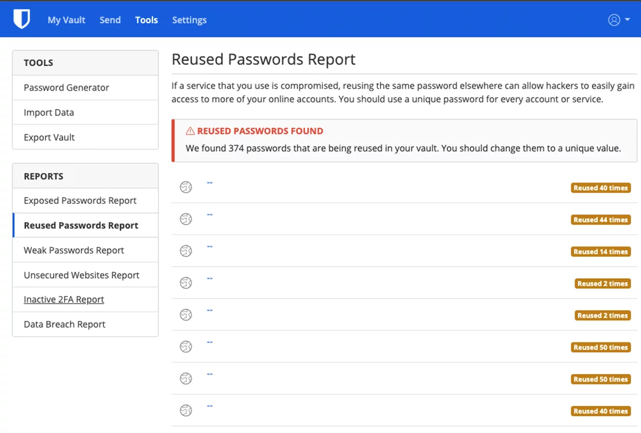Viewport: 641px width, 433px height.
Task: Click the globe icon beside the fourth item
Action: pyautogui.click(x=186, y=282)
